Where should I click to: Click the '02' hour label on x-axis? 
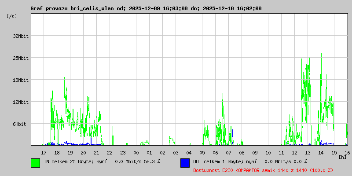coord(162,153)
